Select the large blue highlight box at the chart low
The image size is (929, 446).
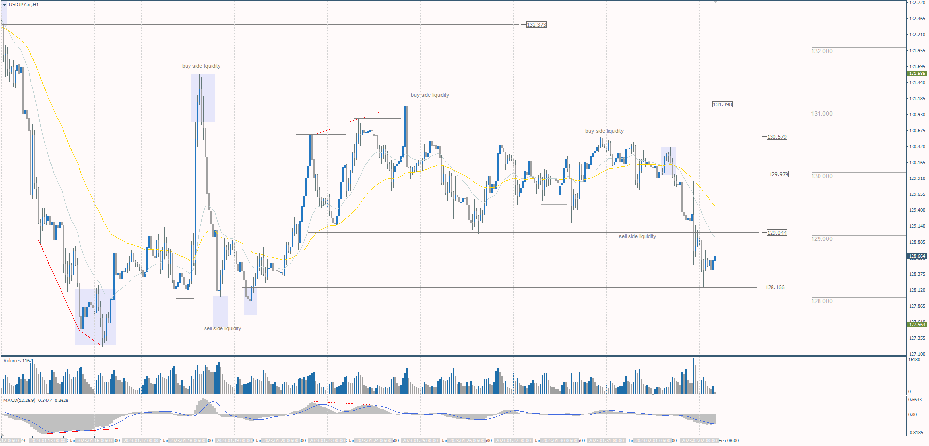coord(95,317)
